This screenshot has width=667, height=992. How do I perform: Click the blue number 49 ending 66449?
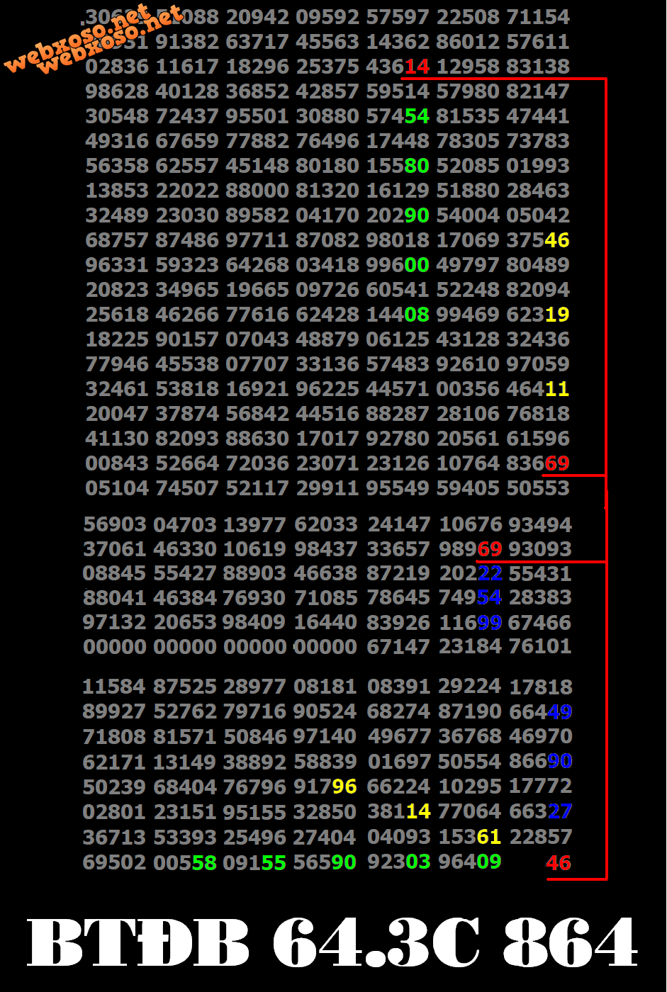[561, 712]
